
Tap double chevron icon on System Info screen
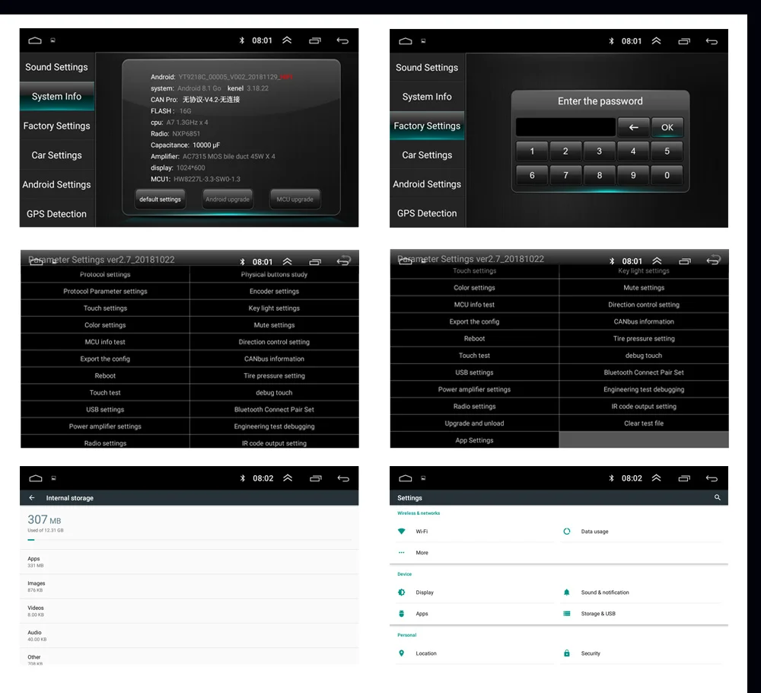tap(288, 40)
